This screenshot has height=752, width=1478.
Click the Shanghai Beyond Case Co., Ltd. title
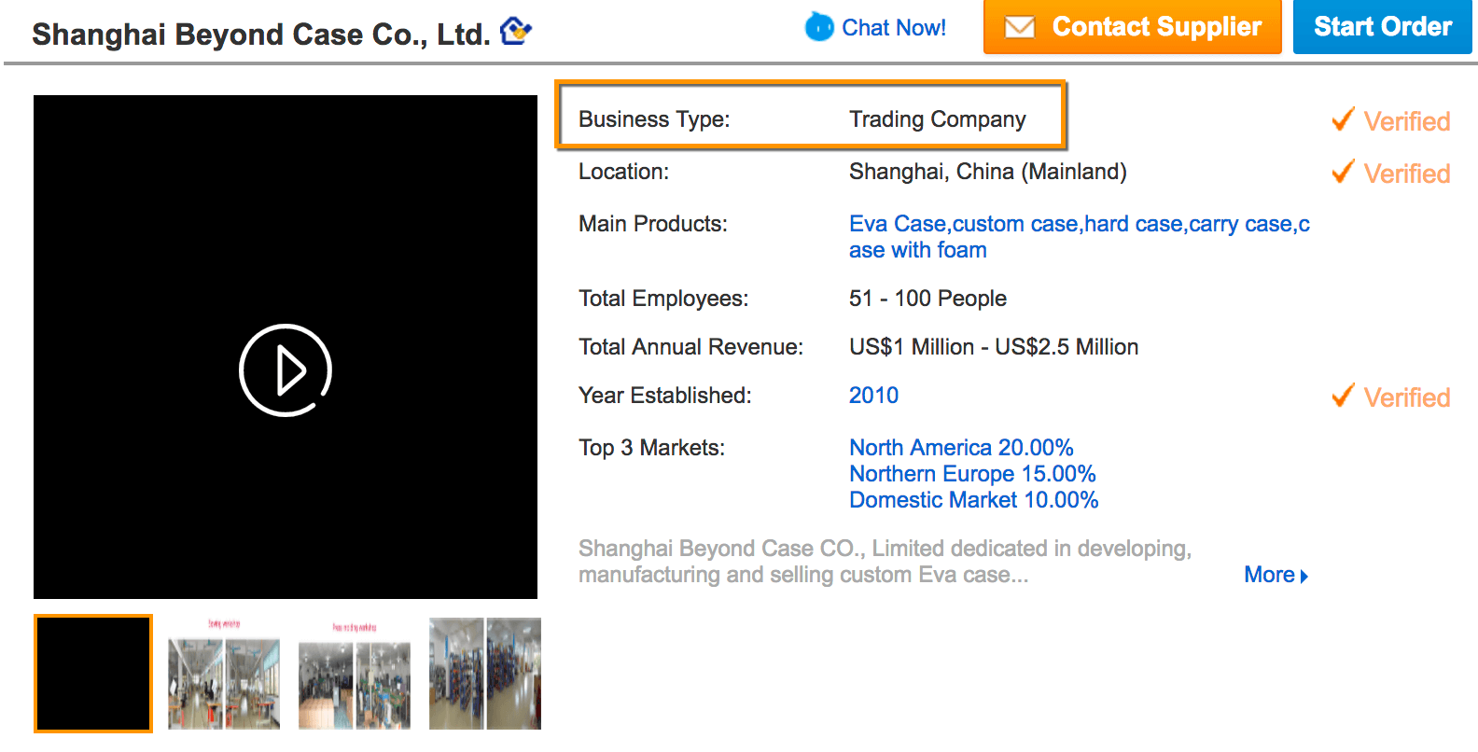[x=261, y=35]
